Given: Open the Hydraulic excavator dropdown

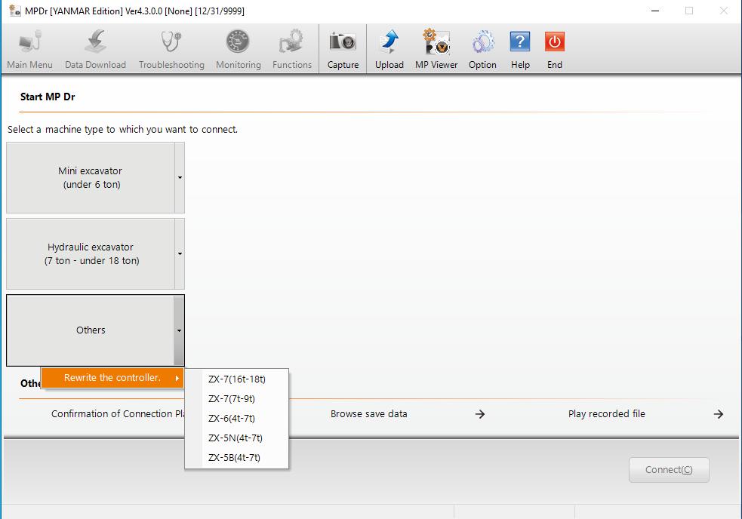Looking at the screenshot, I should point(179,253).
